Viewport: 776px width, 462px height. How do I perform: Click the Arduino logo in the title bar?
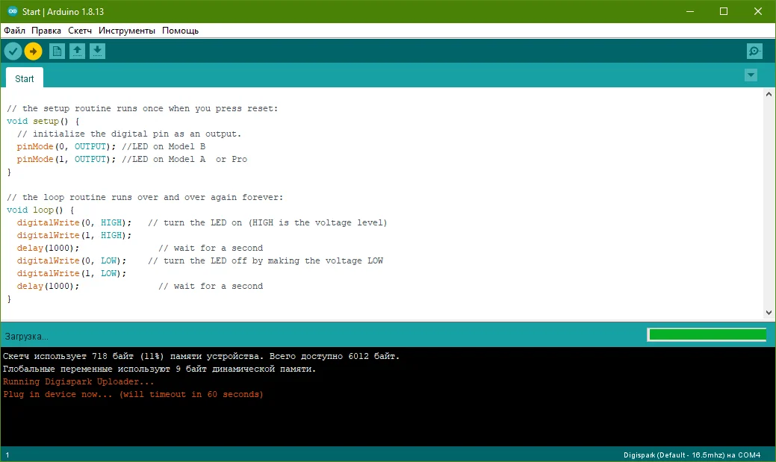(13, 11)
